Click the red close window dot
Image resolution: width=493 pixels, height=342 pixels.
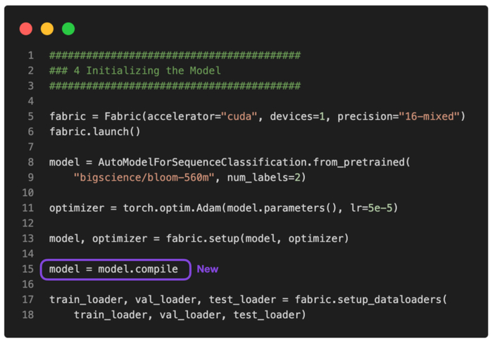click(x=26, y=29)
